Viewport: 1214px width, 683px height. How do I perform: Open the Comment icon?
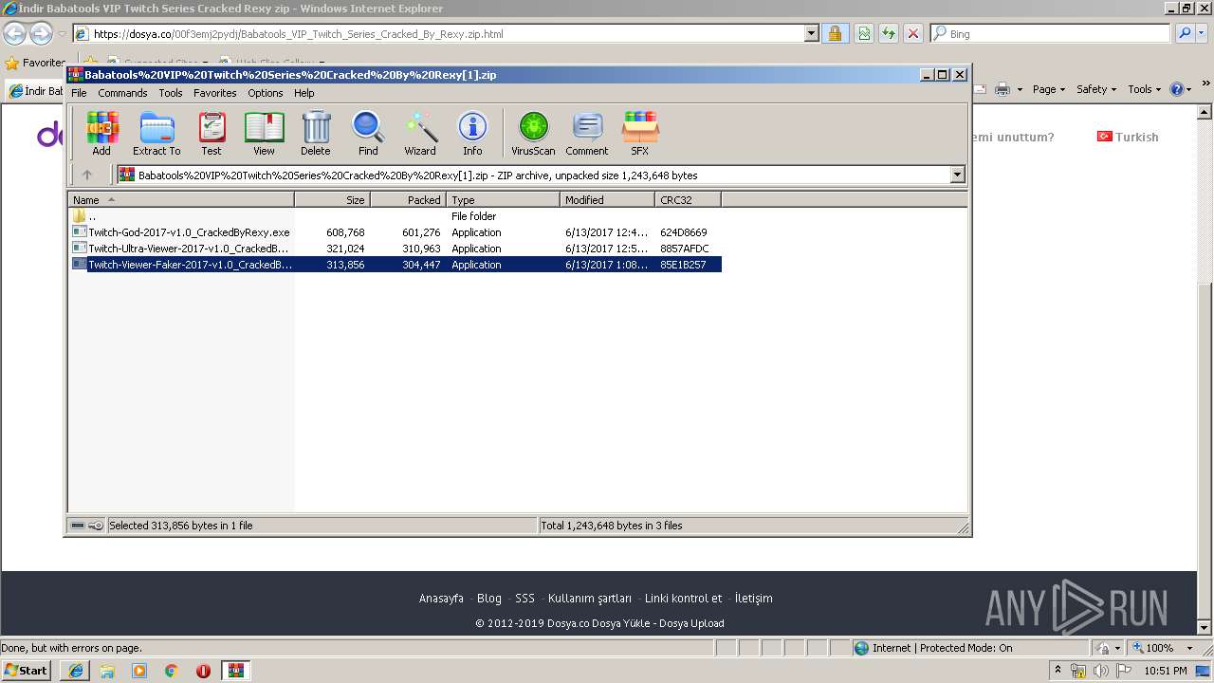coord(587,133)
